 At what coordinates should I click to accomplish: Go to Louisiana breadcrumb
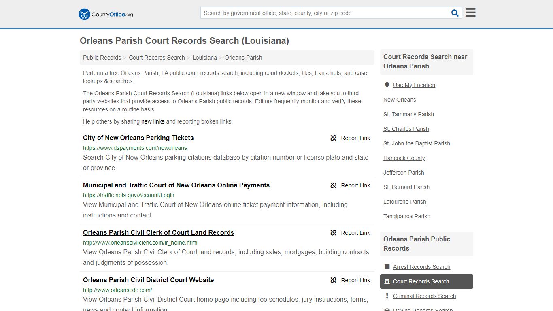click(x=205, y=58)
